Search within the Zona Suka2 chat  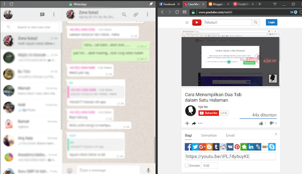(124, 15)
